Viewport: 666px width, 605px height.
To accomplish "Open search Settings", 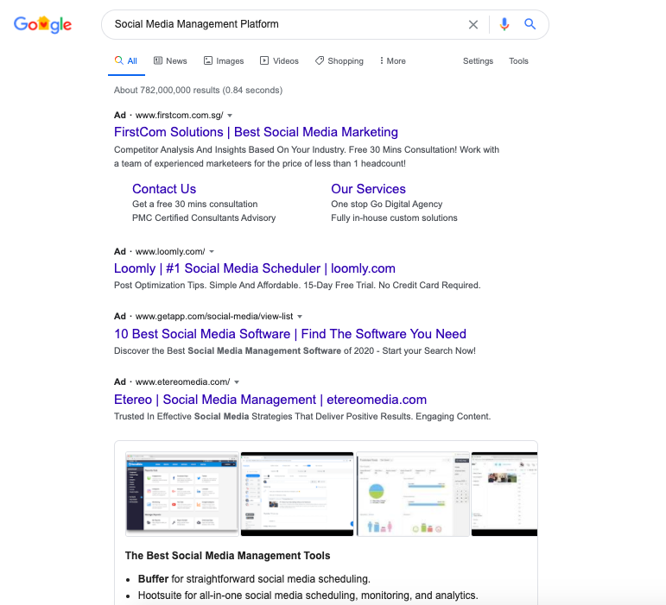I will coord(478,60).
